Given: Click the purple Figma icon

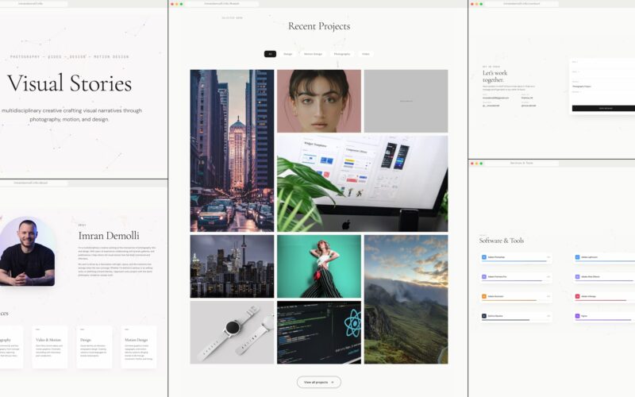Looking at the screenshot, I should 577,316.
